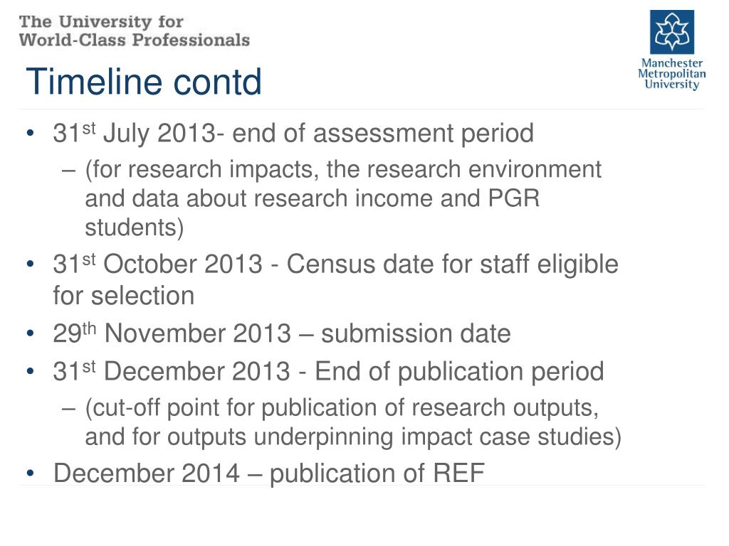Viewport: 729px width, 546px height.
Task: Click the '(cut-off point for publication' sub-point line
Action: pos(342,408)
